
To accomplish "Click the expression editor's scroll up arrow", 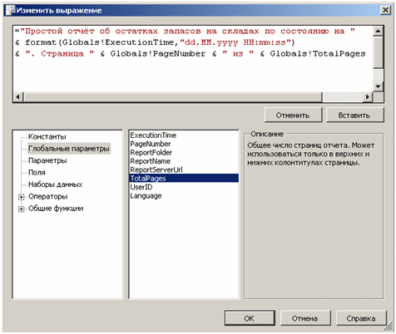I will coord(378,31).
